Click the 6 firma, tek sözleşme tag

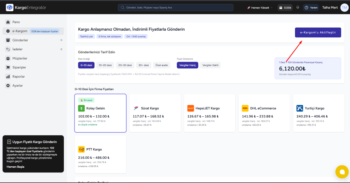[110, 36]
